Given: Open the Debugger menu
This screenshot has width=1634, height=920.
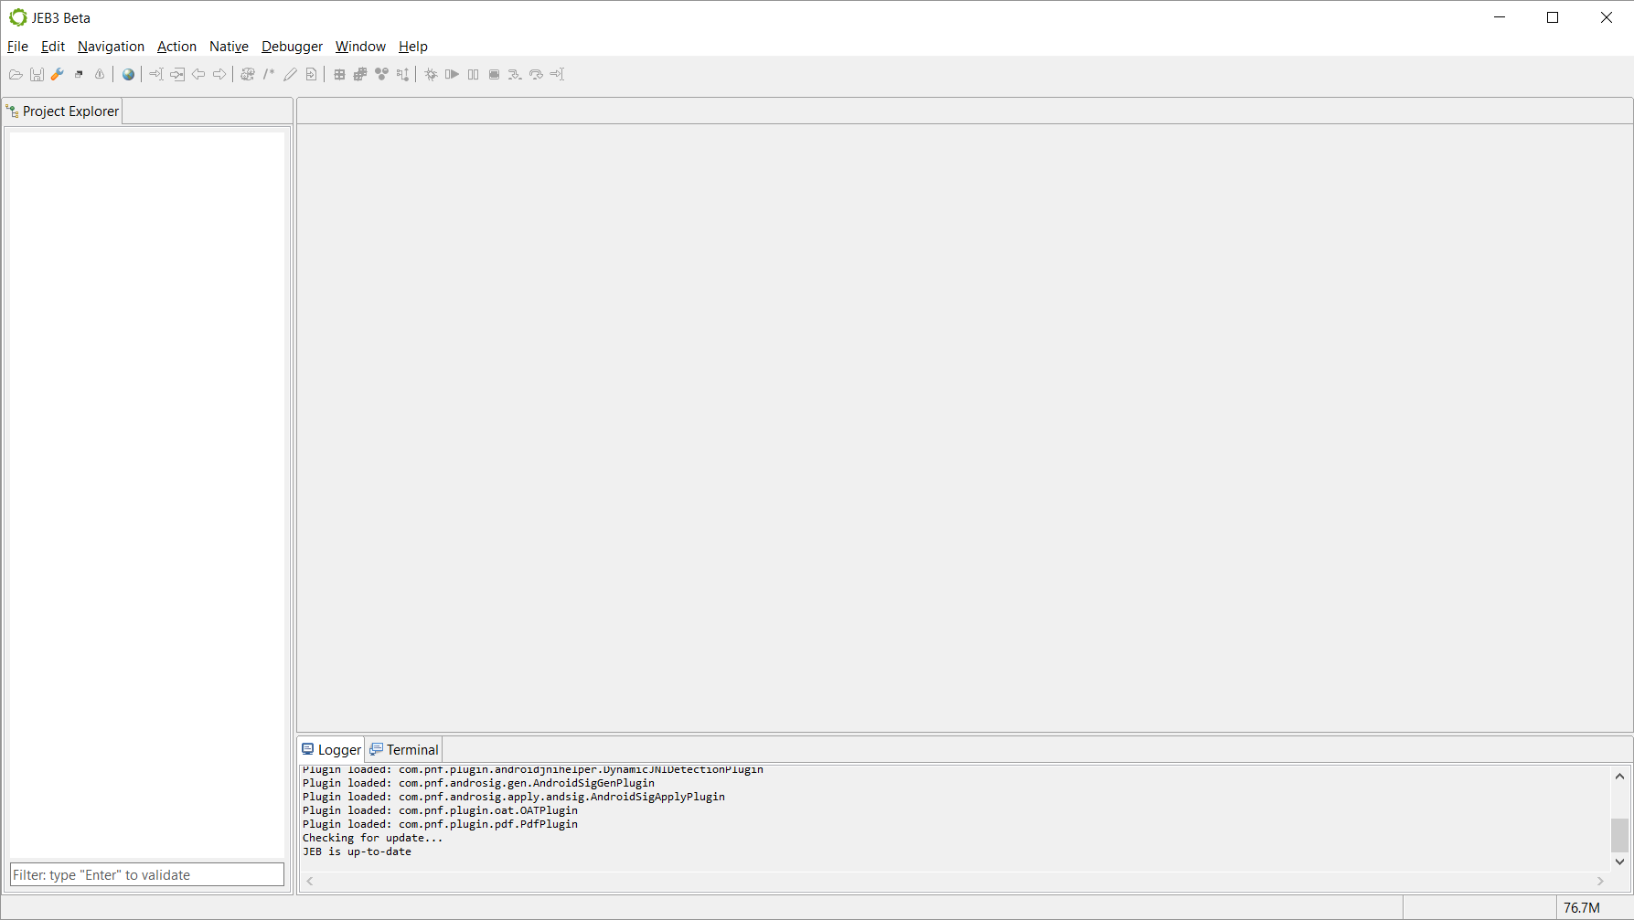Looking at the screenshot, I should tap(292, 46).
